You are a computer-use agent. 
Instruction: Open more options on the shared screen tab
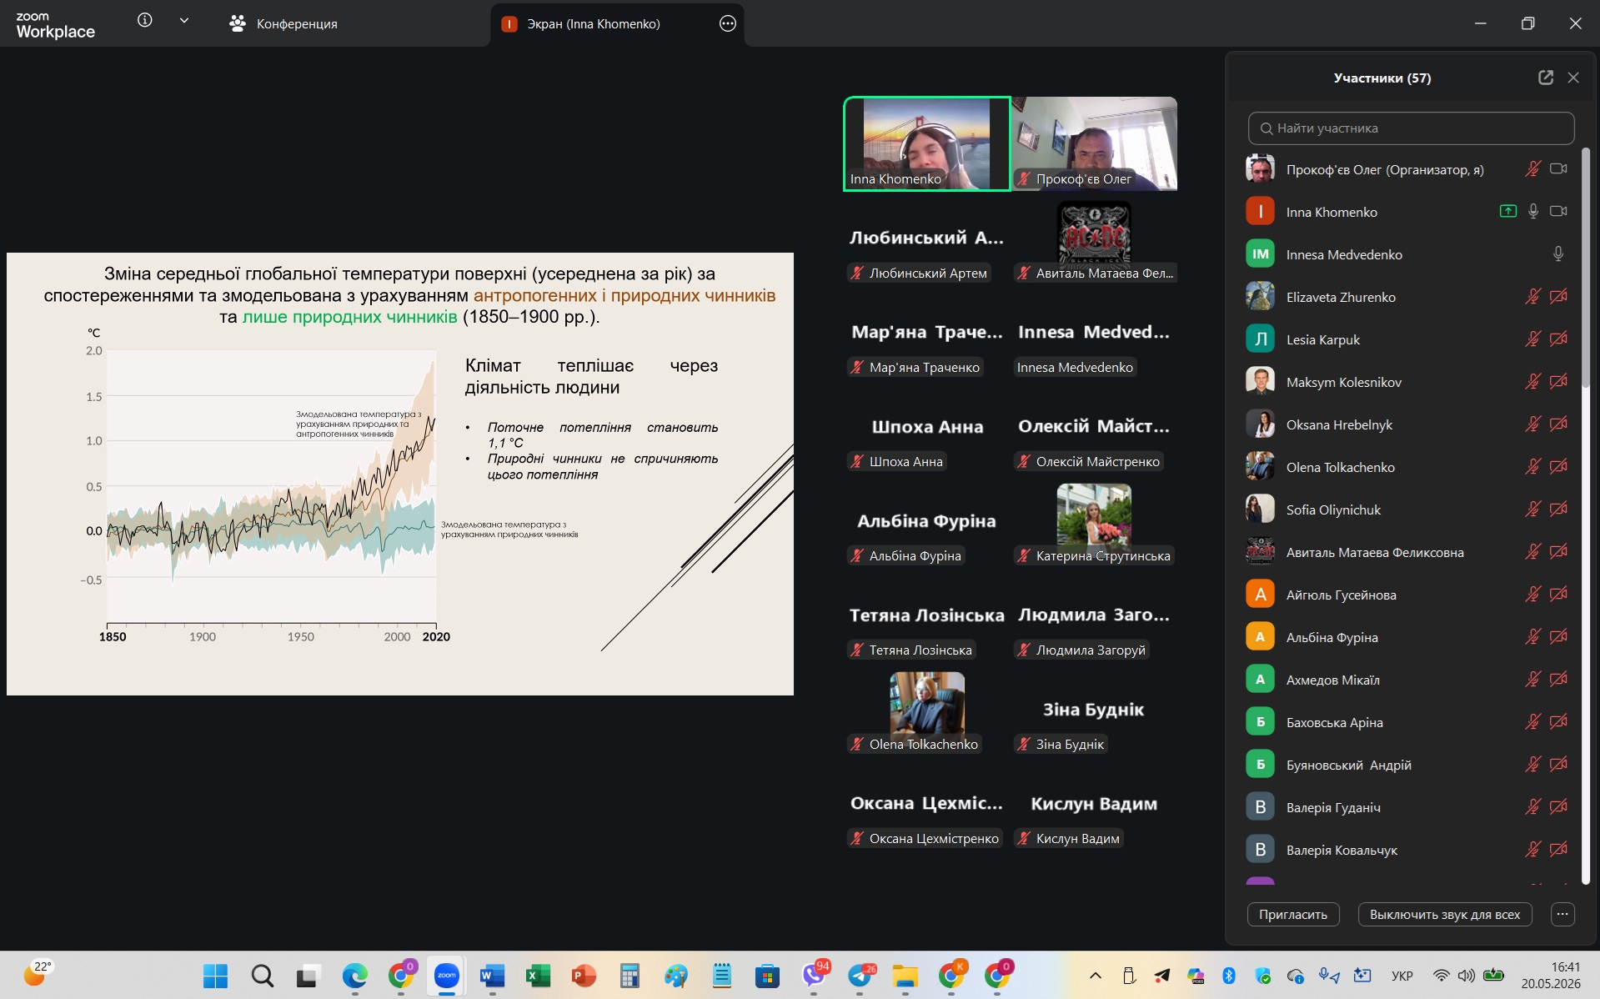727,23
